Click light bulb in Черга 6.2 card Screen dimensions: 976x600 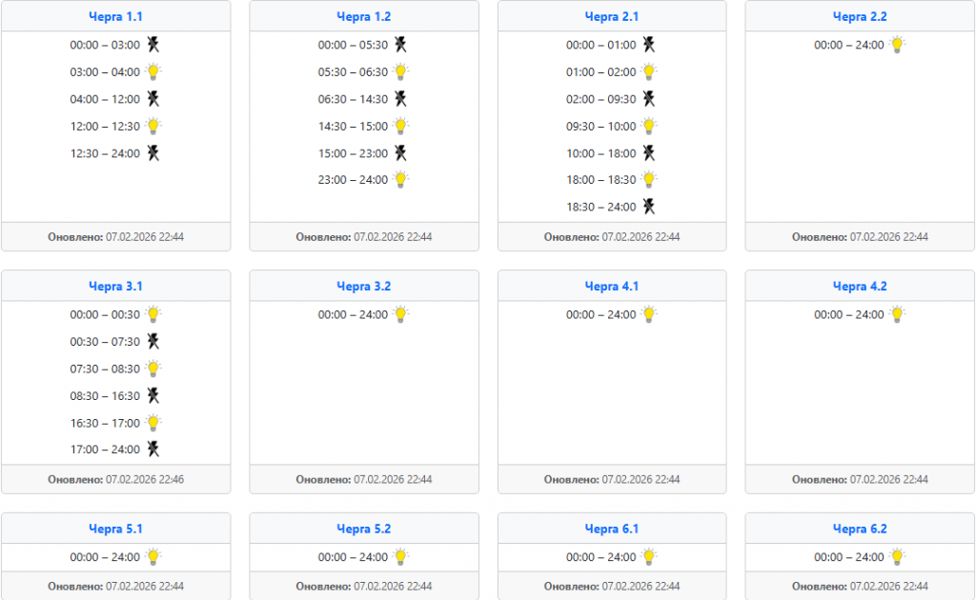(897, 557)
